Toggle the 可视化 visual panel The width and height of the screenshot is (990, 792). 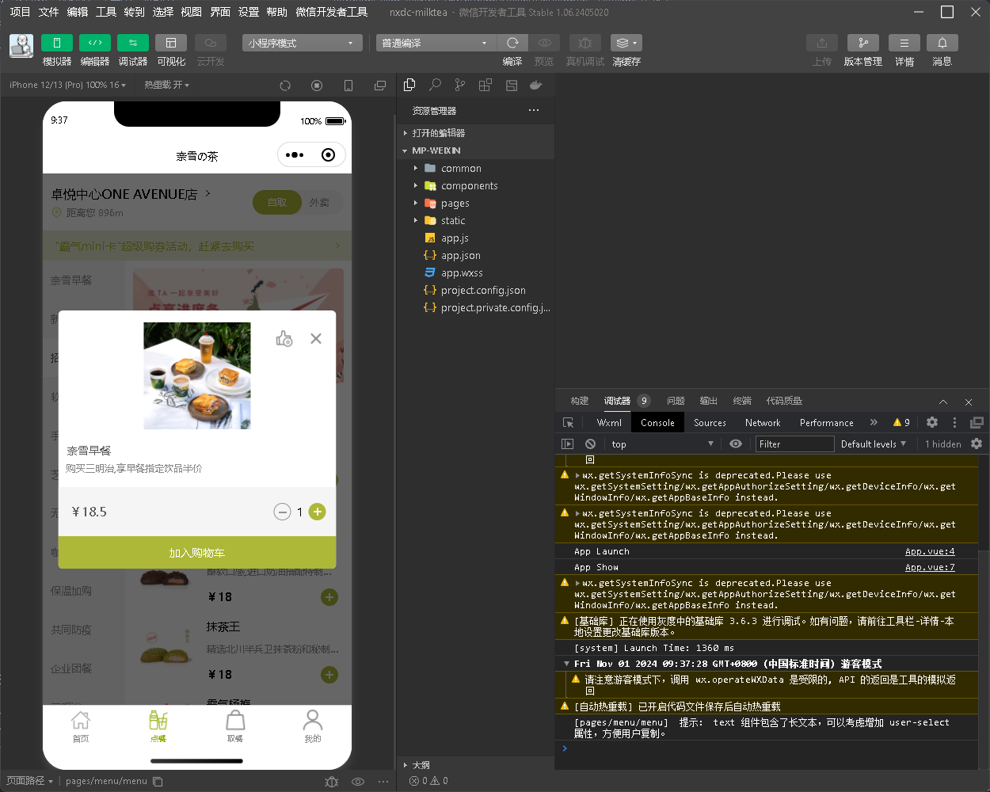click(171, 43)
